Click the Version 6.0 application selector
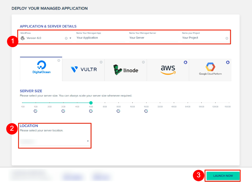252x182 pixels. 46,38
